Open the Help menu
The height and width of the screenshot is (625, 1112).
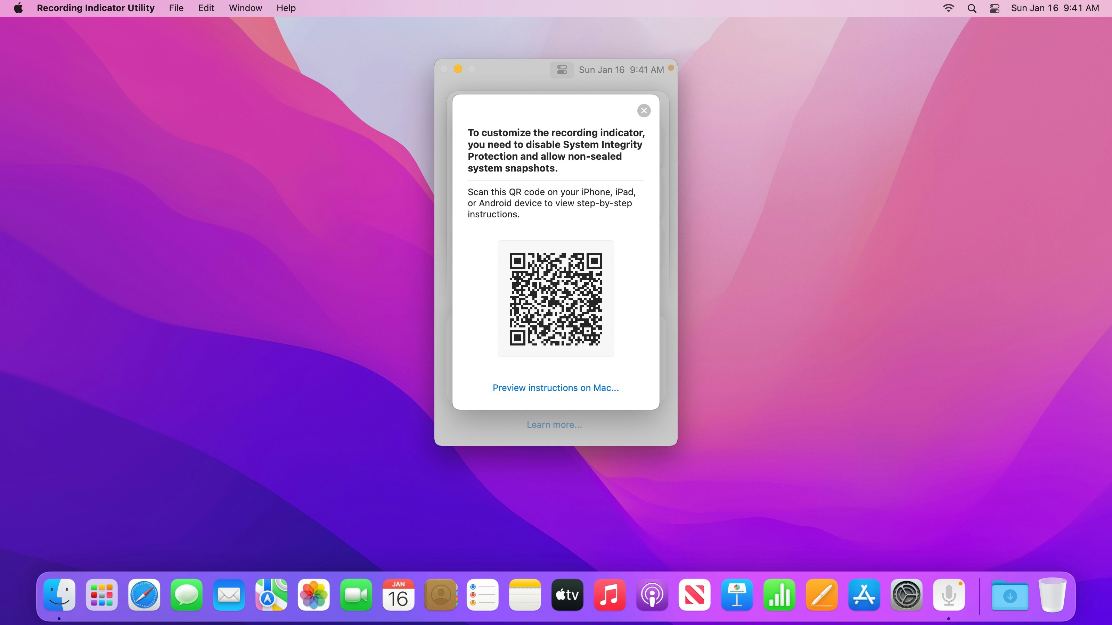click(286, 8)
